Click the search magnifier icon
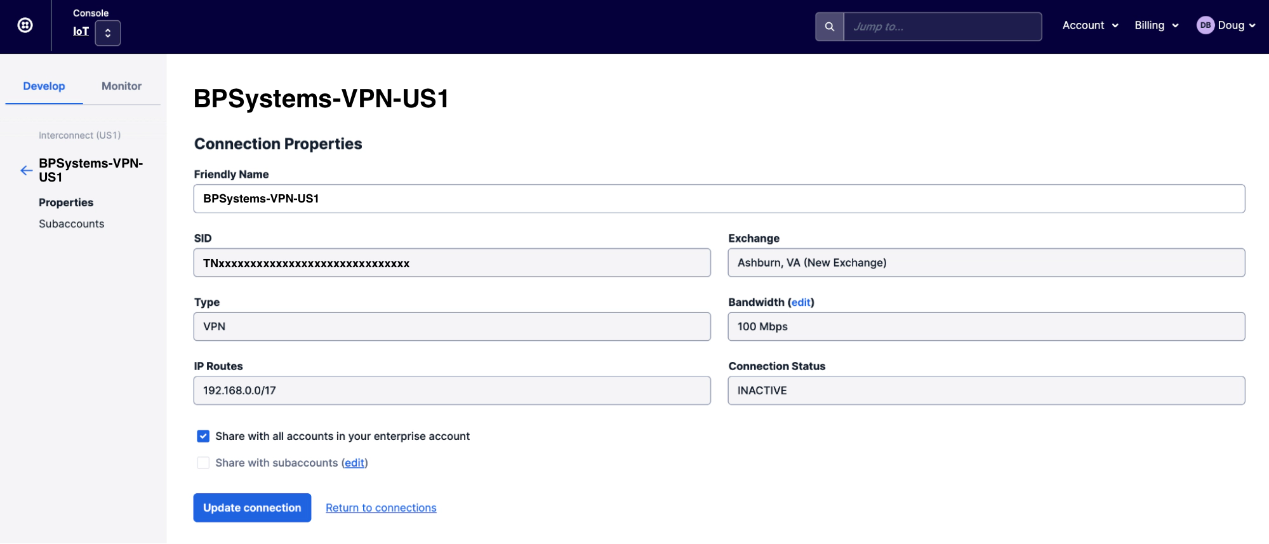1269x544 pixels. point(829,27)
